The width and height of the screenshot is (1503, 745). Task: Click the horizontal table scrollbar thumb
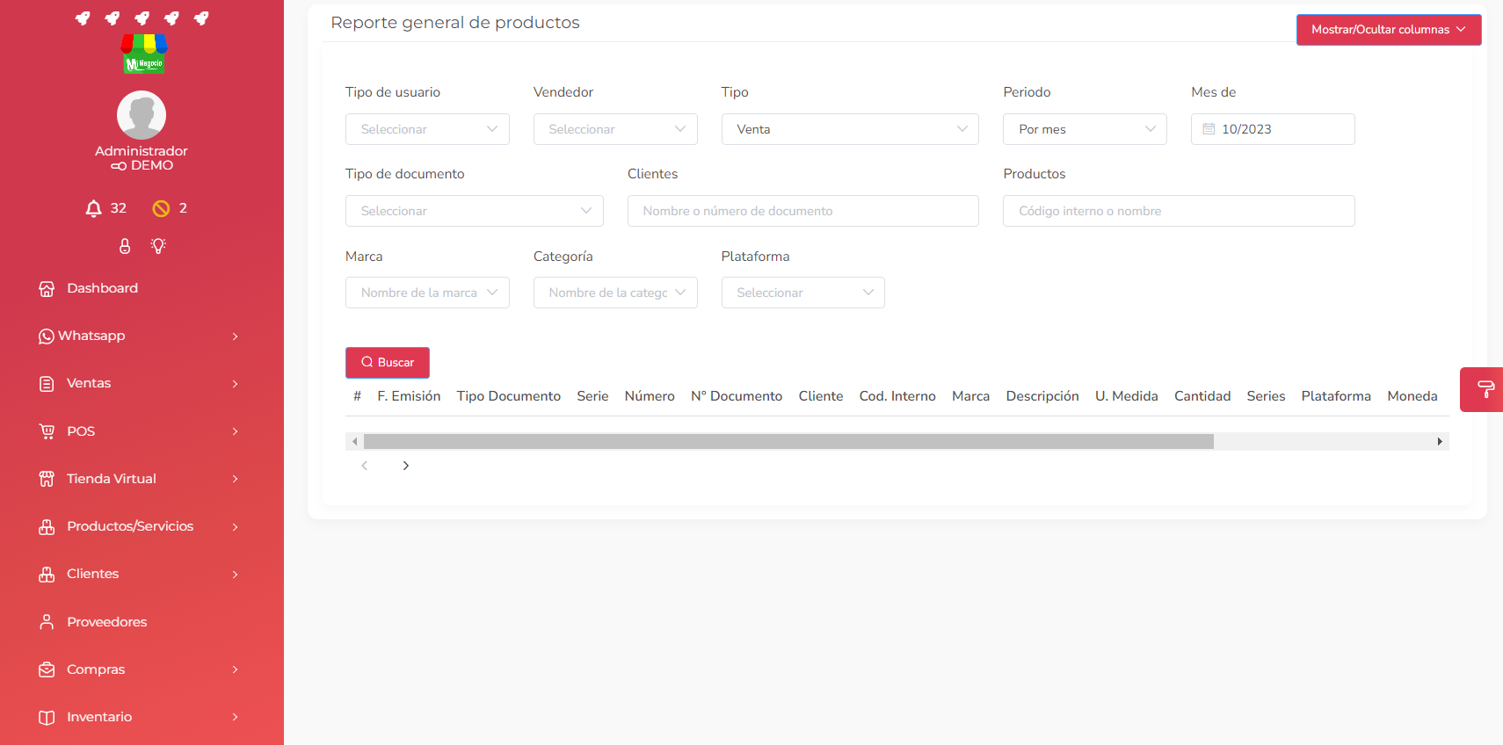tap(788, 441)
